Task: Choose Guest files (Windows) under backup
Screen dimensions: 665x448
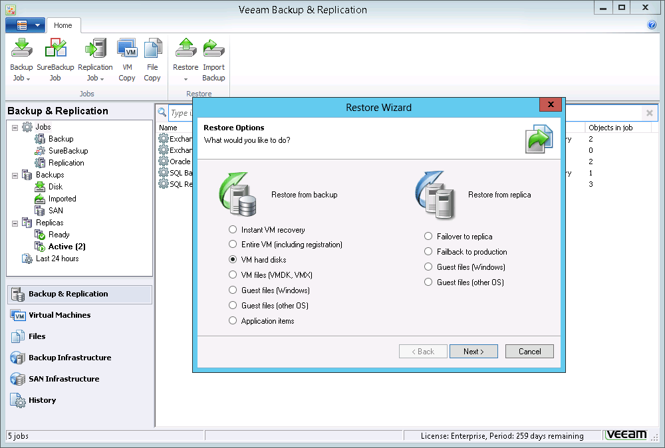Action: 232,290
